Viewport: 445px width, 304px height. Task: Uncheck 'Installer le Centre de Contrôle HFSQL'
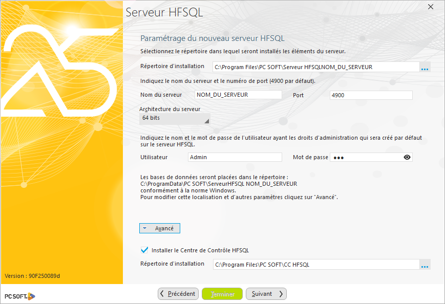(144, 250)
